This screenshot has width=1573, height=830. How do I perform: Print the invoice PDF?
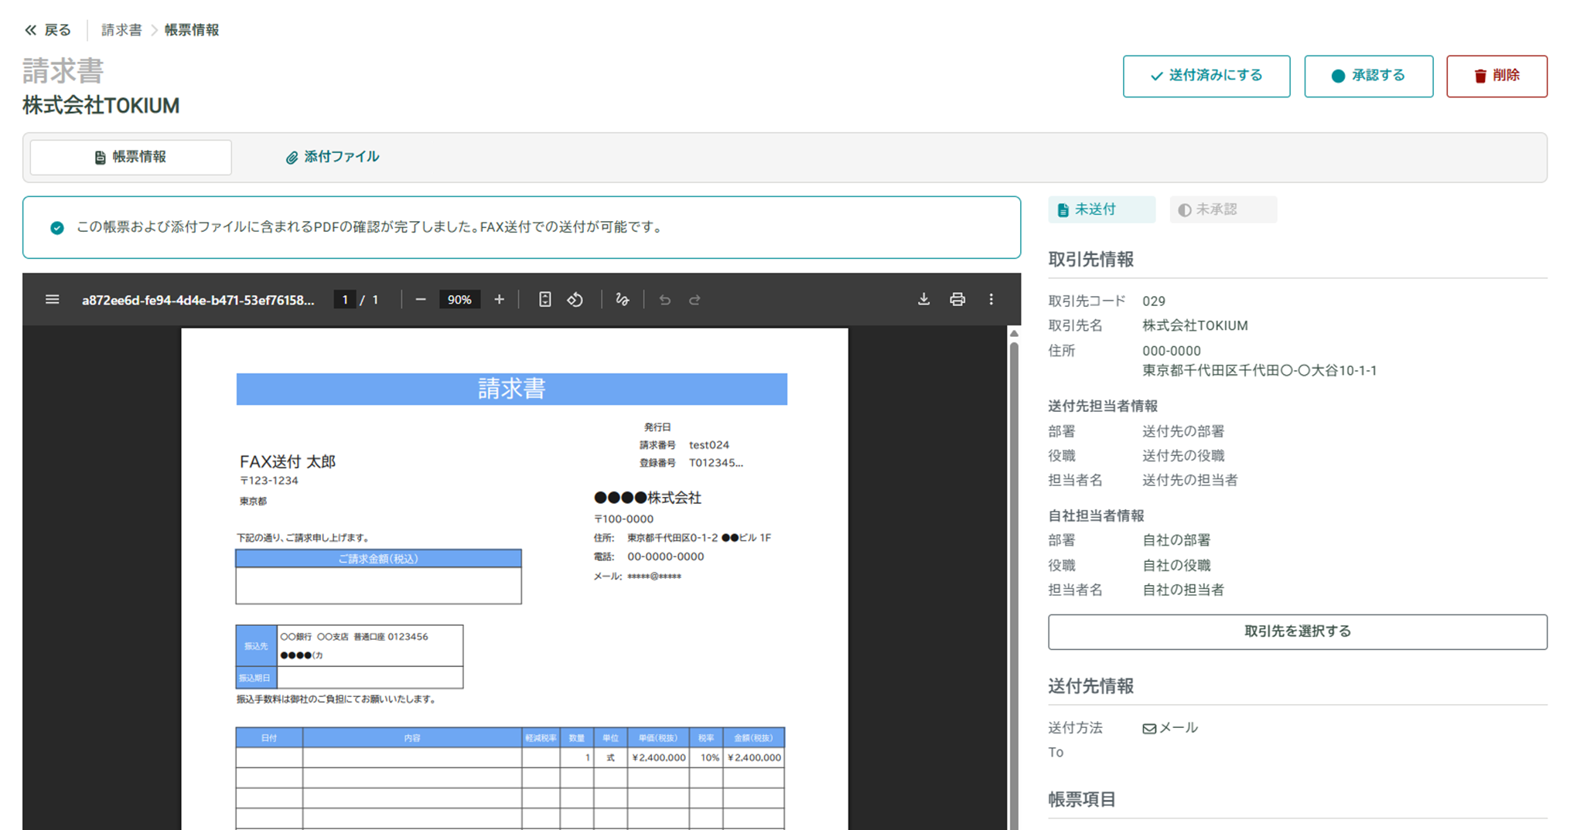(957, 300)
